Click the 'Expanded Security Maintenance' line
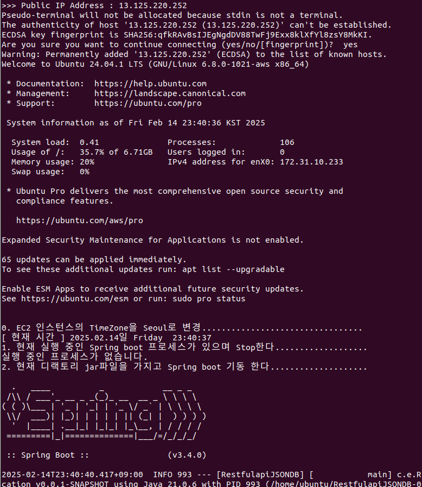This screenshot has width=422, height=487. point(152,240)
